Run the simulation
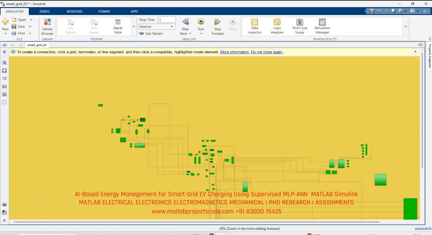432x235 pixels. coord(201,22)
